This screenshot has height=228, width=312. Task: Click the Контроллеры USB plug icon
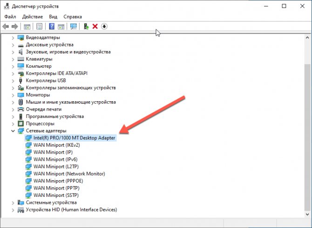[x=20, y=80]
